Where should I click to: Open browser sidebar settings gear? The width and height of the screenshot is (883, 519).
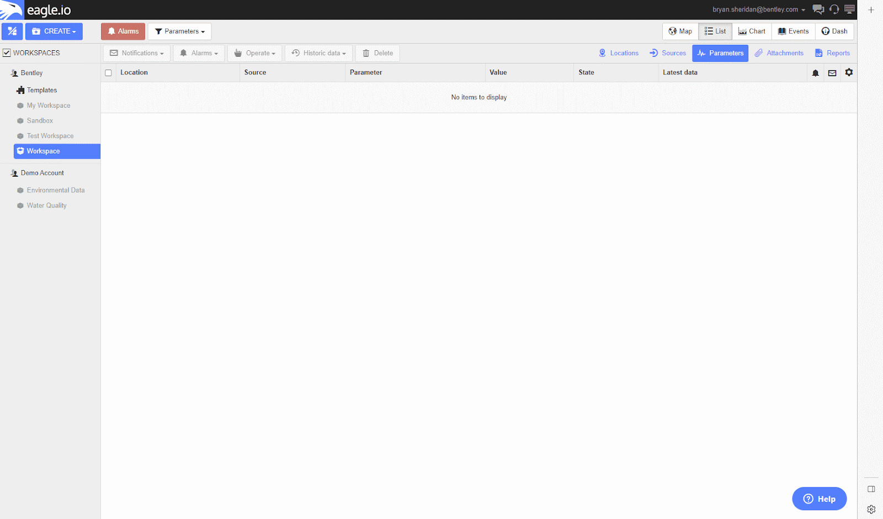click(871, 510)
